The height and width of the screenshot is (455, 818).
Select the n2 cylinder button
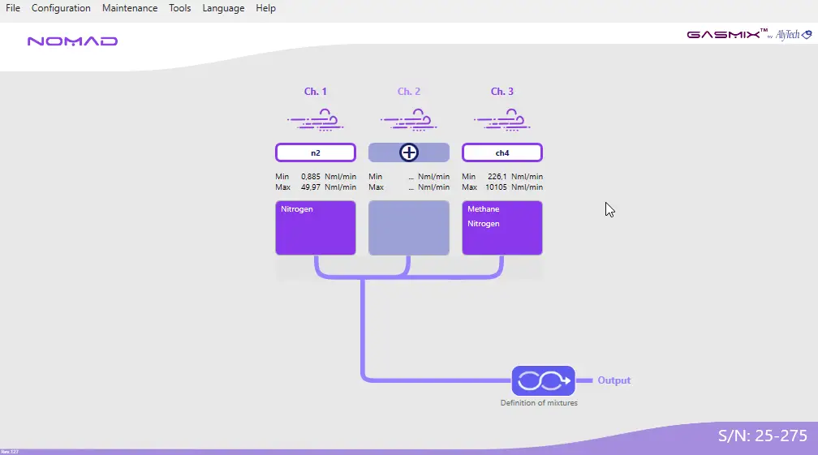point(316,152)
